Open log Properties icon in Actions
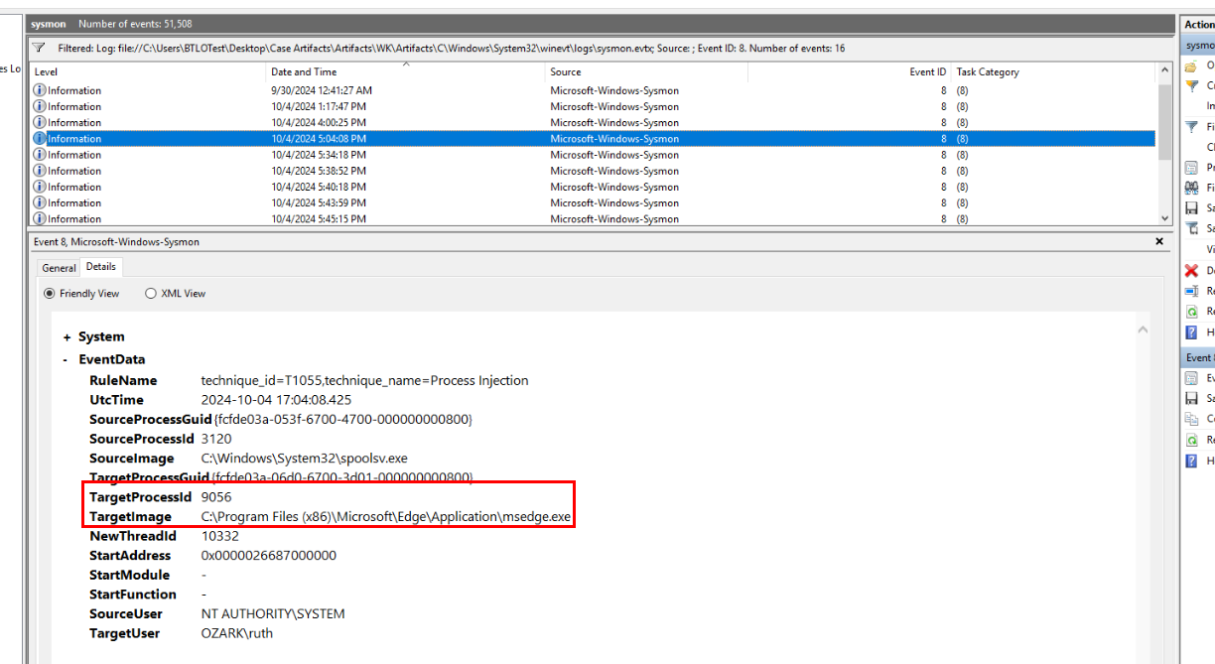 point(1191,167)
